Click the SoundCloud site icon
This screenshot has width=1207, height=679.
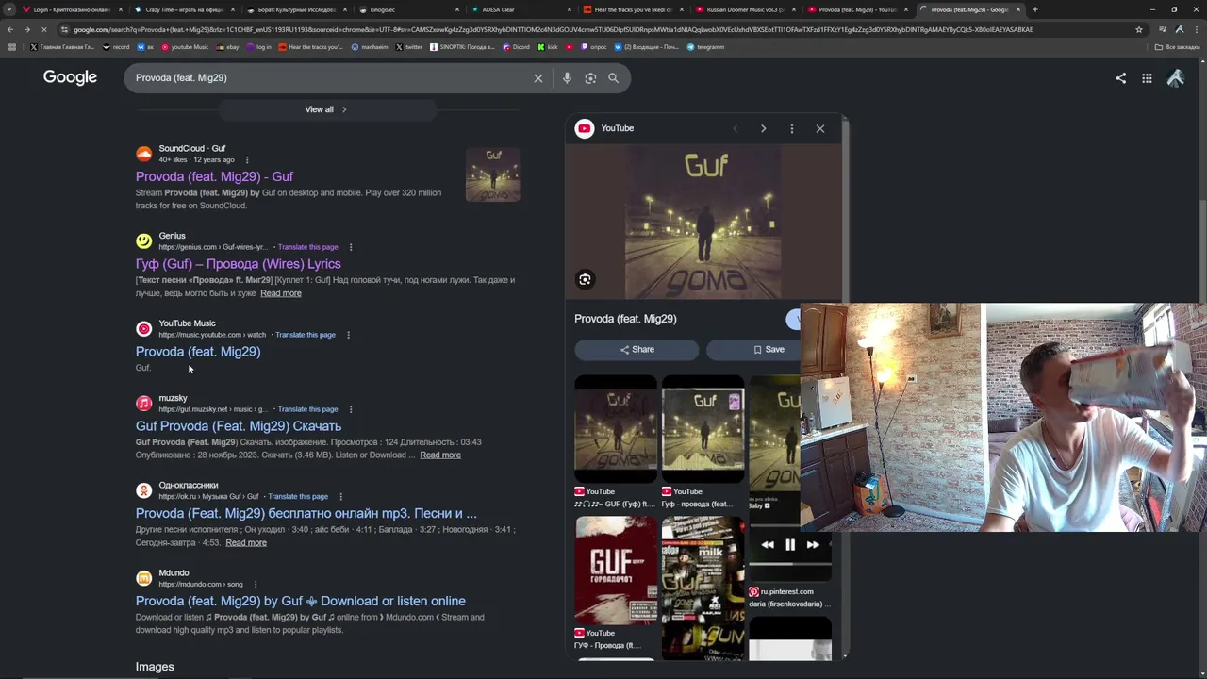143,154
